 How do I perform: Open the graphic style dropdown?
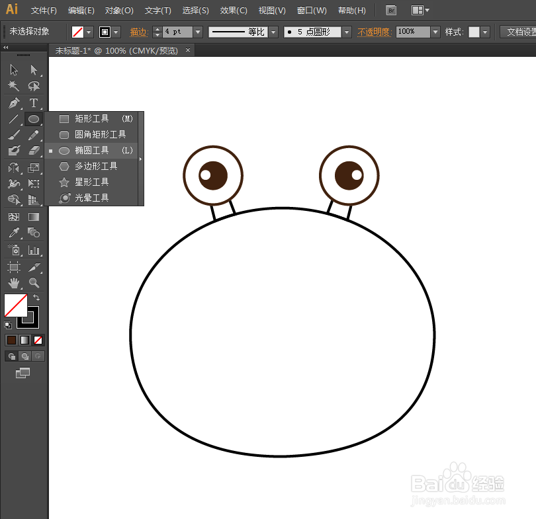pyautogui.click(x=485, y=32)
